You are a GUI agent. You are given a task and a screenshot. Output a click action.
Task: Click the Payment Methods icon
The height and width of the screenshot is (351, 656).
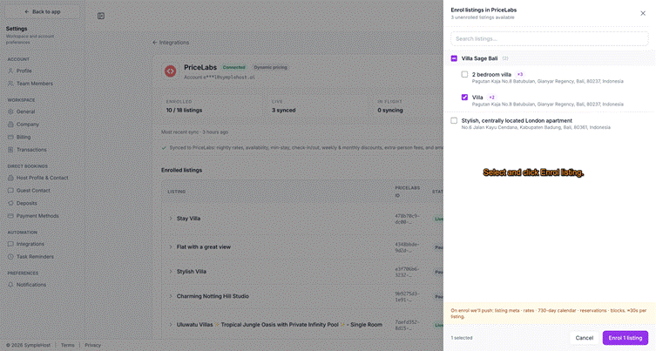10,216
